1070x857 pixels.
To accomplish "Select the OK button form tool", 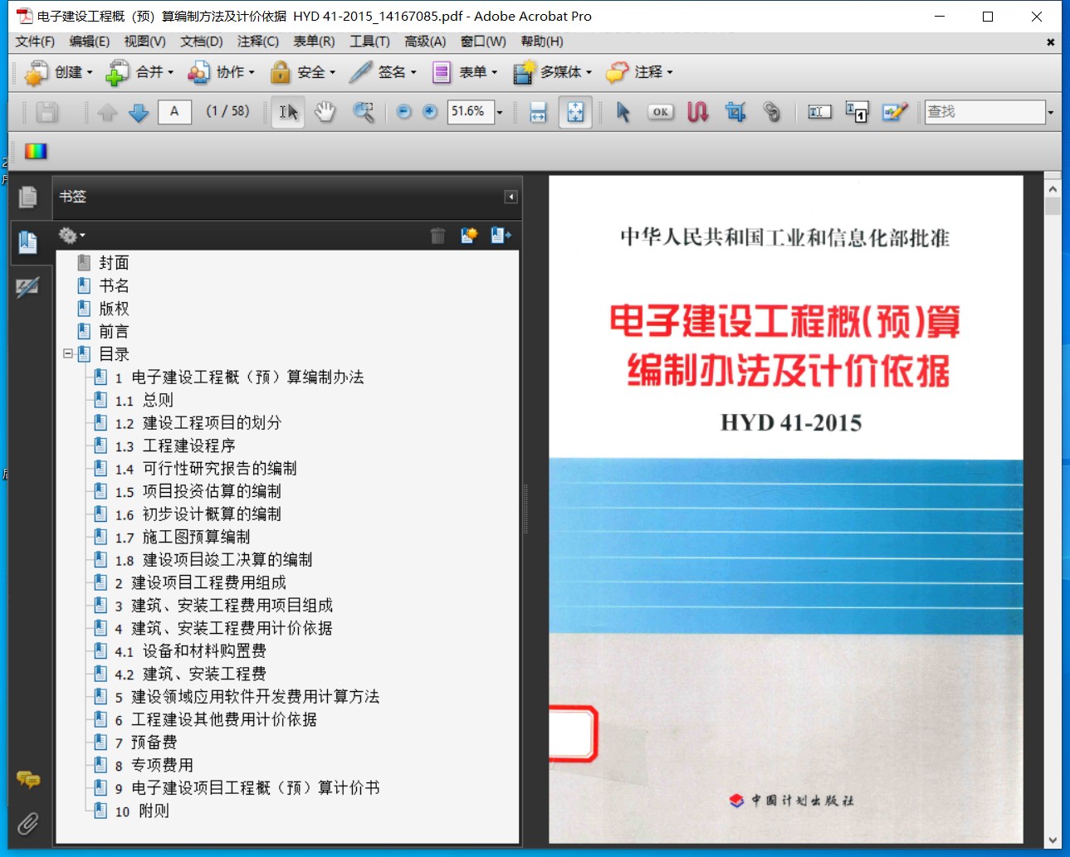I will (661, 112).
